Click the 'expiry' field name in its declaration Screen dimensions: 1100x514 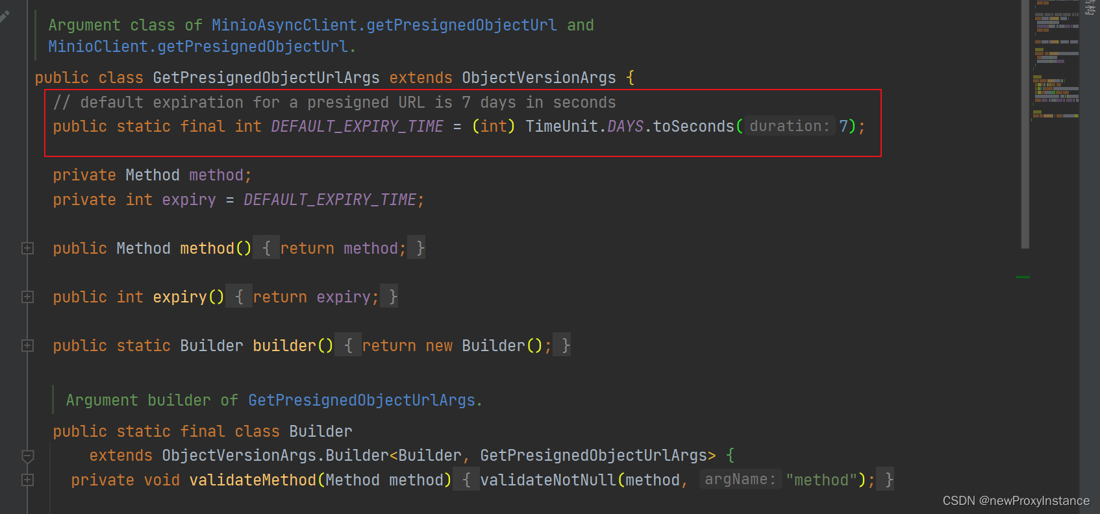[189, 200]
